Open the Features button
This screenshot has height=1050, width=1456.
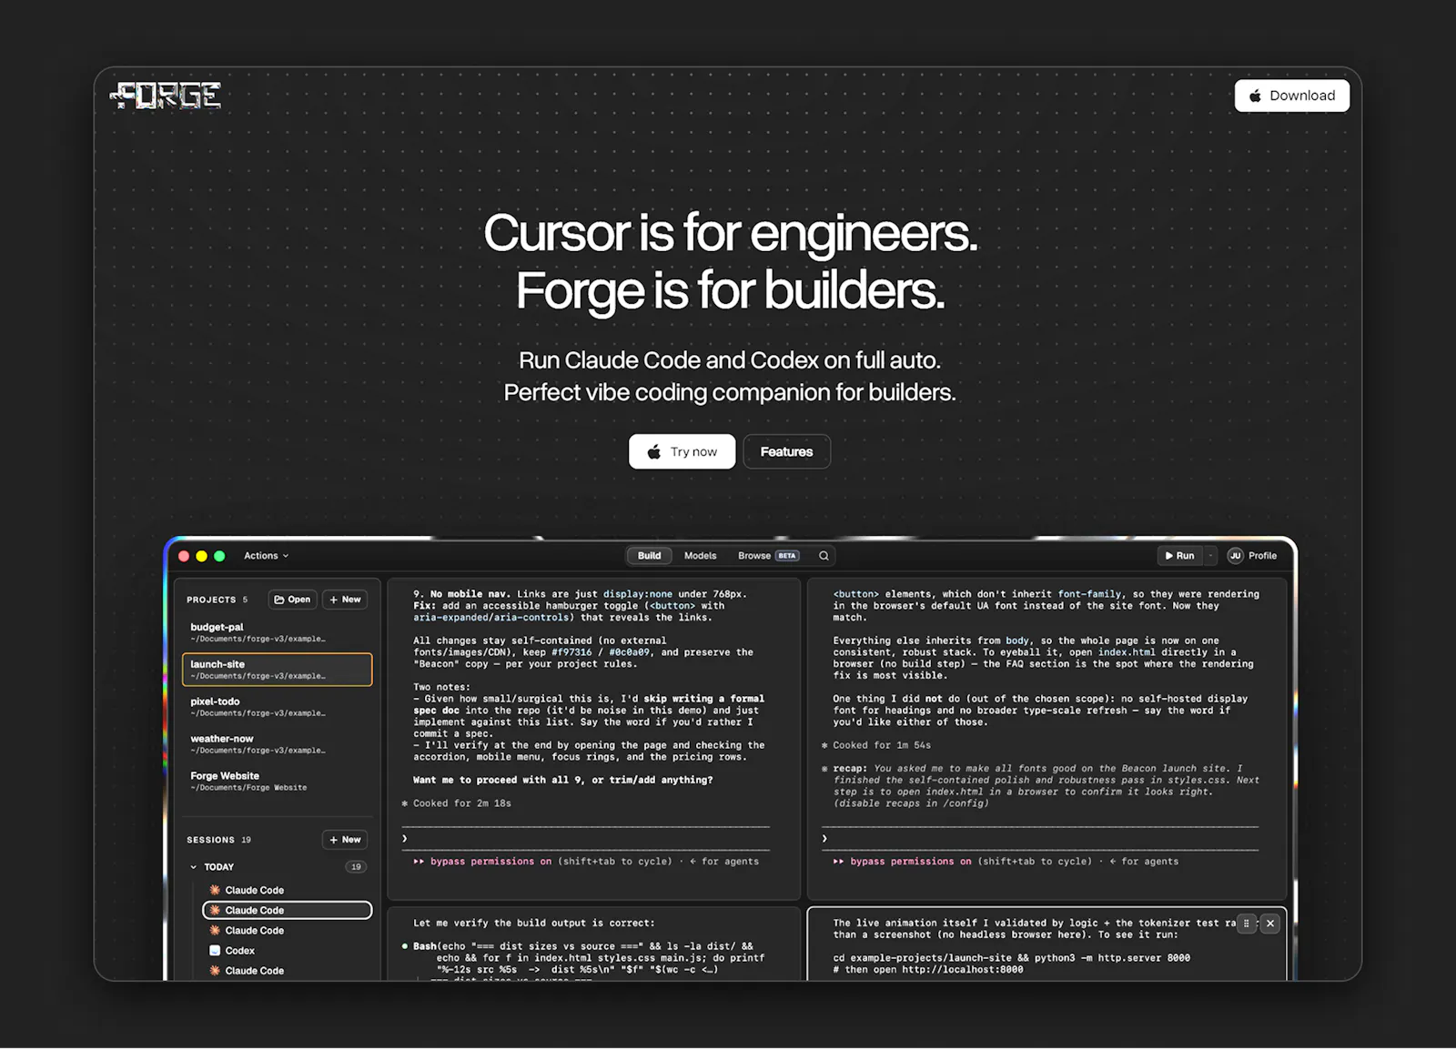pyautogui.click(x=786, y=452)
